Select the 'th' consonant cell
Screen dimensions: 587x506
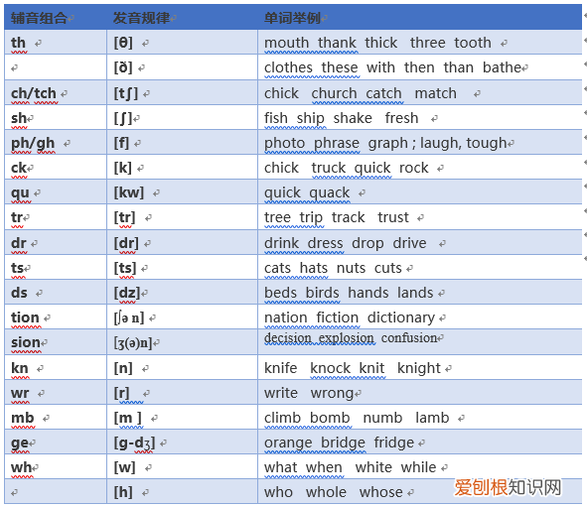coord(56,43)
